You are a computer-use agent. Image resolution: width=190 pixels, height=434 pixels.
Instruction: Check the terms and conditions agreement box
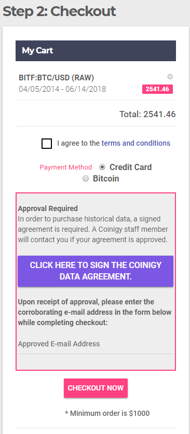[x=47, y=144]
